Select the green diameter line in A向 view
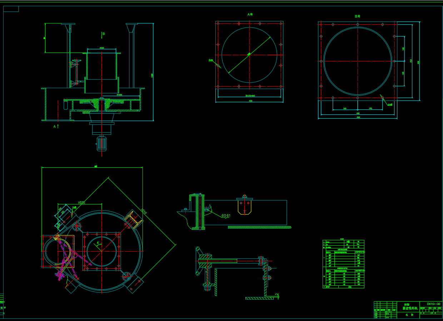 [249, 54]
